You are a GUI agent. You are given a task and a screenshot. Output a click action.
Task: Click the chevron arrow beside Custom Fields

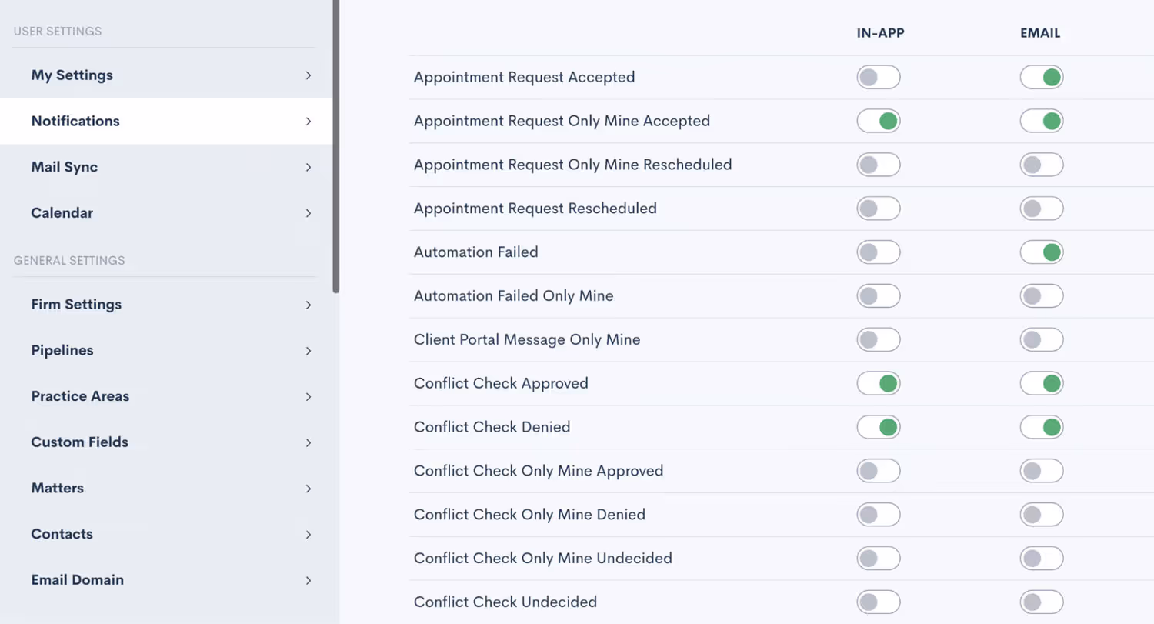coord(308,442)
